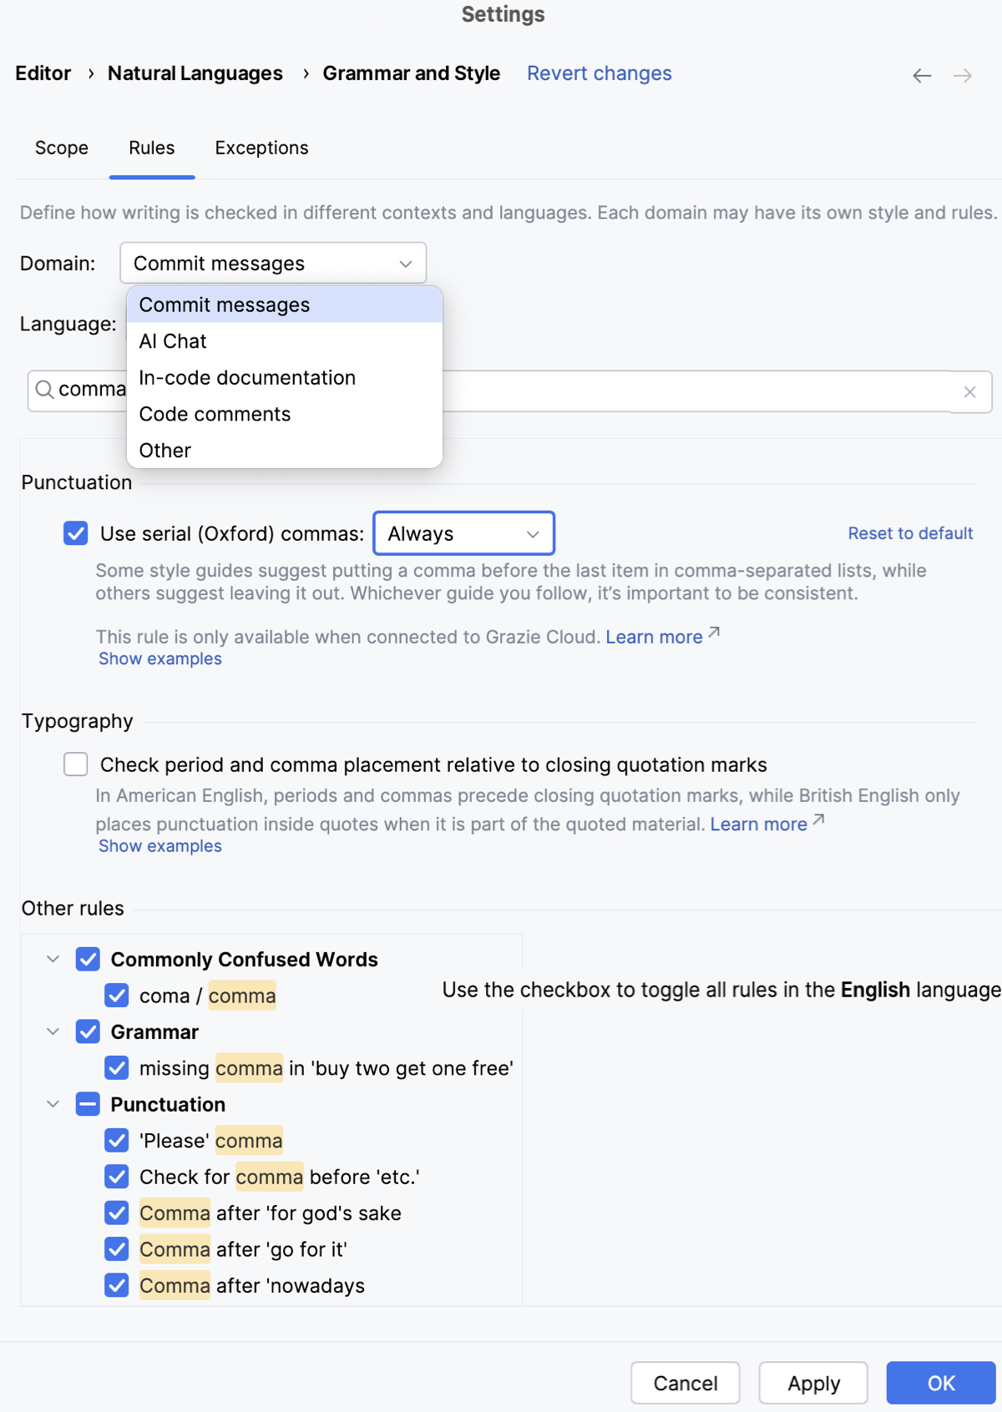The height and width of the screenshot is (1412, 1002).
Task: Click Revert changes
Action: coord(599,73)
